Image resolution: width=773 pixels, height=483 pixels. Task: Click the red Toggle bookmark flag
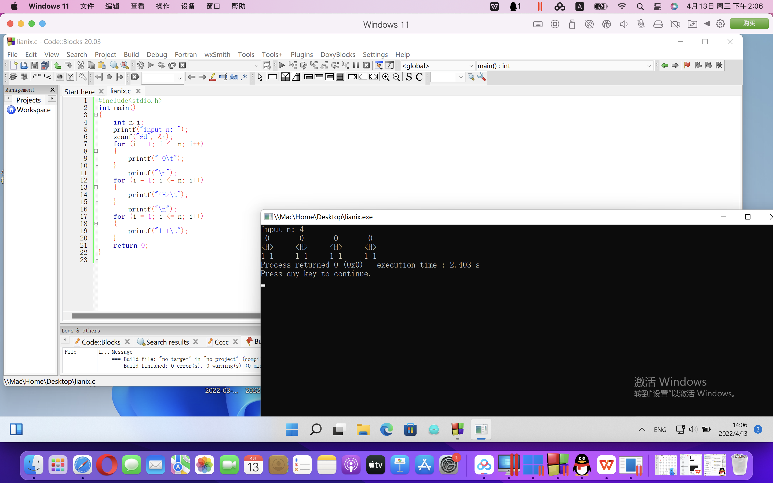coord(687,65)
